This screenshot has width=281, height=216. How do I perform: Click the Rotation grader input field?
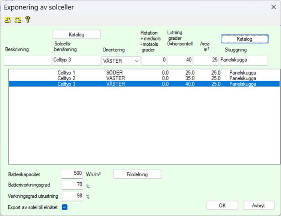154,61
